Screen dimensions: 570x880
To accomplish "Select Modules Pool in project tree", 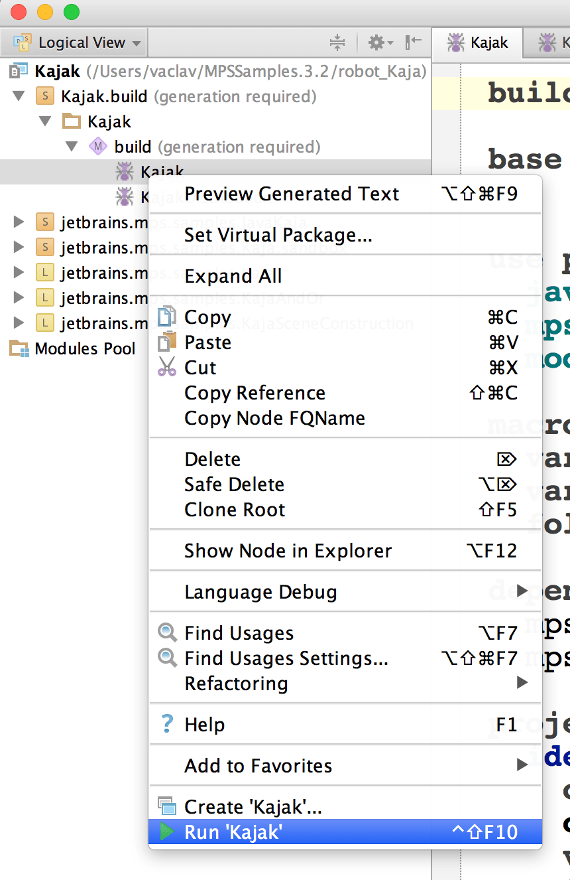I will click(85, 348).
